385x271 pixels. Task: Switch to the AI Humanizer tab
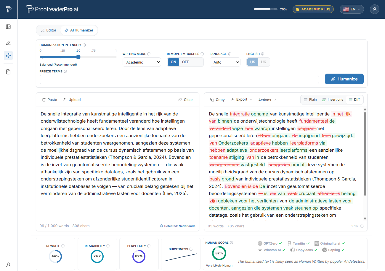tap(79, 30)
